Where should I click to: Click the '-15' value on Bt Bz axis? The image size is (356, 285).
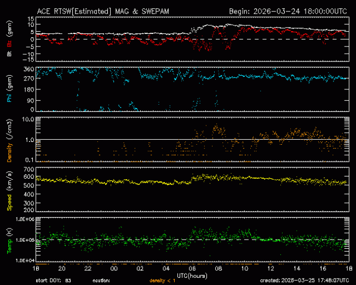[x=28, y=60]
